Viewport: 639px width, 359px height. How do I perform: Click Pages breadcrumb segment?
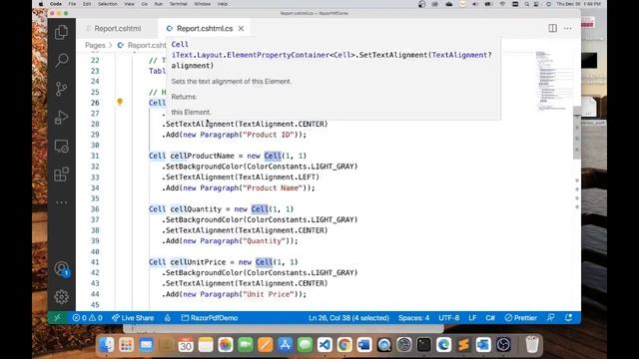coord(95,45)
